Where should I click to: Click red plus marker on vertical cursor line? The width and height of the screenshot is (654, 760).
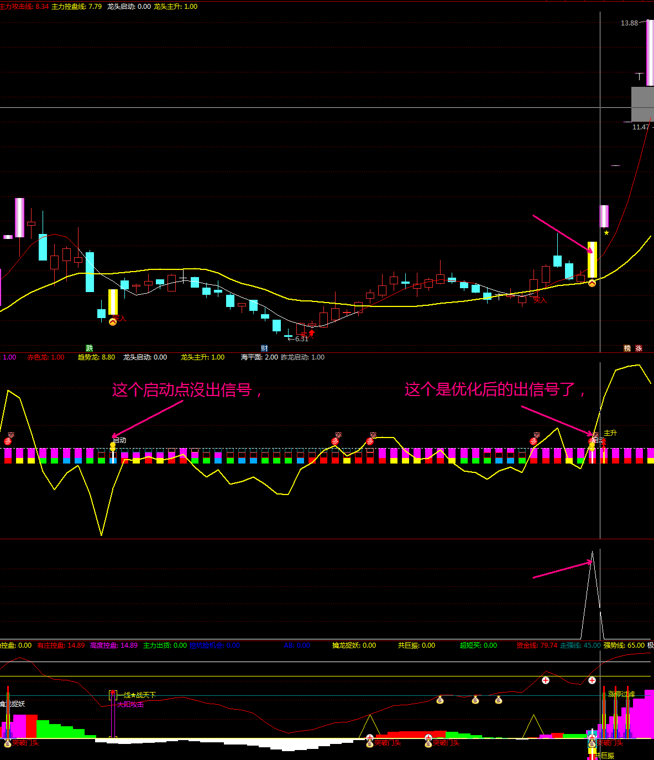(592, 680)
